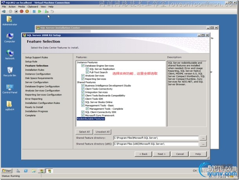The height and width of the screenshot is (180, 239).
Task: Toggle SQL Client Connectivity SDK checkbox
Action: (x=83, y=112)
